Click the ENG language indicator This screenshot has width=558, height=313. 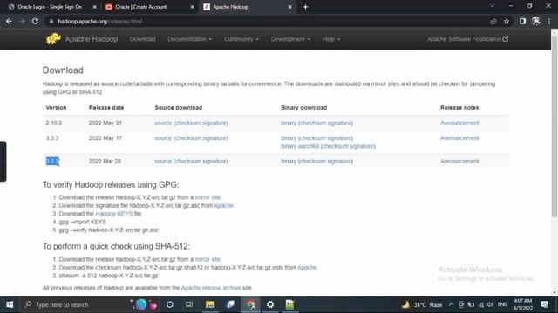point(502,304)
